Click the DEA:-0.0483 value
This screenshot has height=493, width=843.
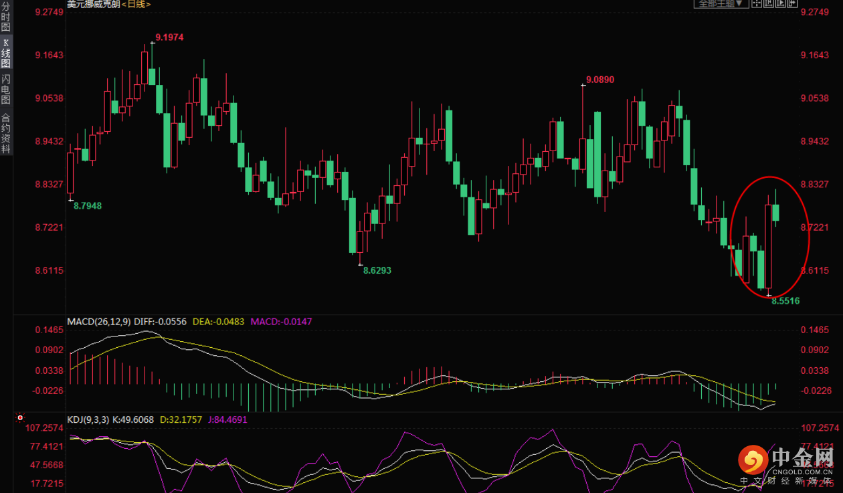point(219,322)
